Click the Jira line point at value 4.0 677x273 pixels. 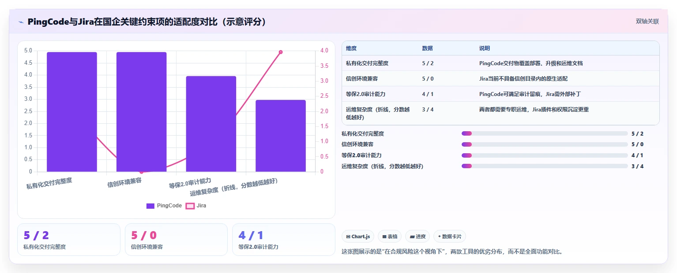coord(281,52)
